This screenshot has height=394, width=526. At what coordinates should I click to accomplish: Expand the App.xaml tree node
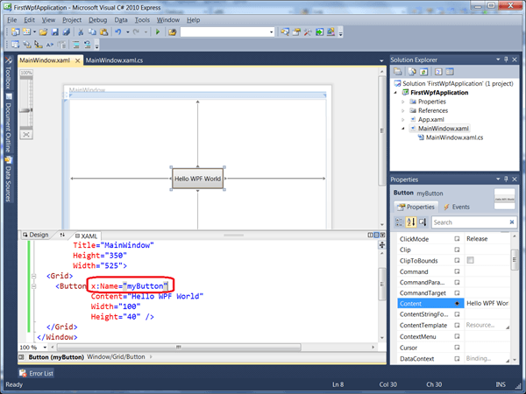tap(403, 120)
